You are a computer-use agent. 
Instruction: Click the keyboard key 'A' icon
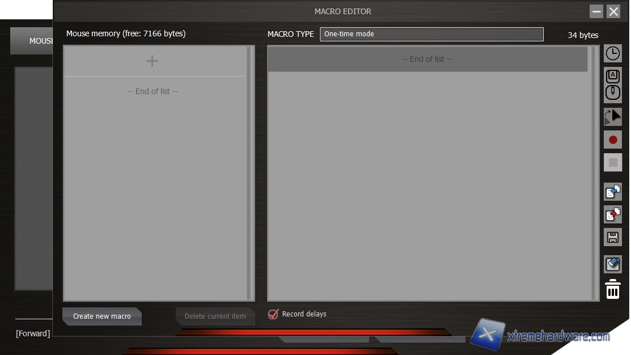612,76
